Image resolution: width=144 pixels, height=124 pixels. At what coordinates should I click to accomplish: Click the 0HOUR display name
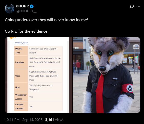pos(23,6)
